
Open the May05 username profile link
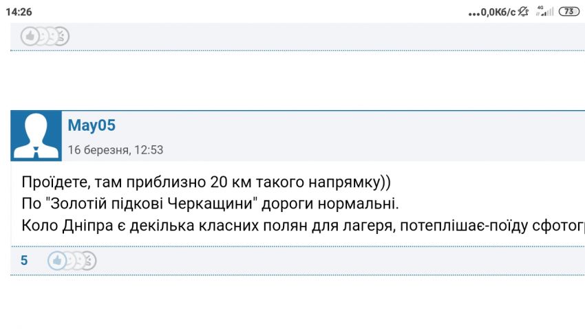click(x=92, y=125)
